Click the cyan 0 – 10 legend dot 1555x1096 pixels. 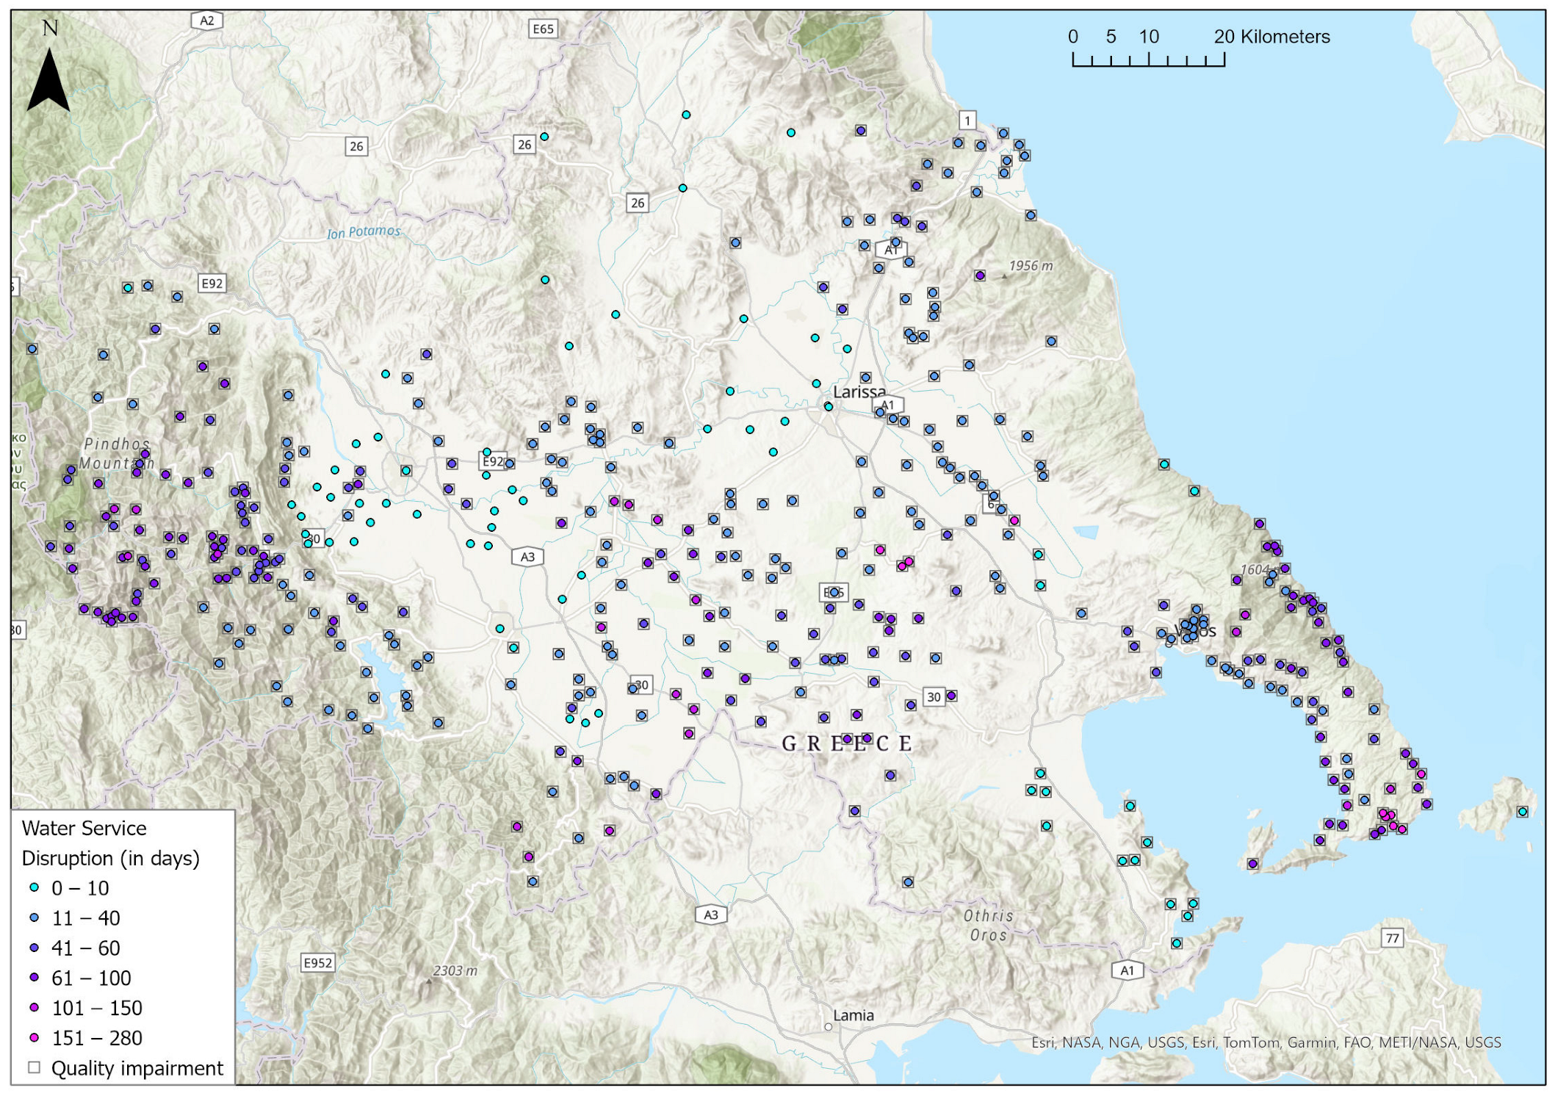(x=34, y=887)
